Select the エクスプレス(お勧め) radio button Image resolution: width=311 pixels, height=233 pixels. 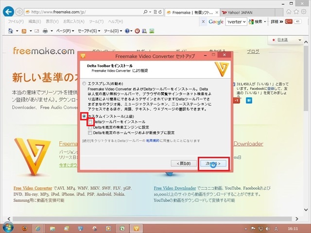(x=85, y=83)
